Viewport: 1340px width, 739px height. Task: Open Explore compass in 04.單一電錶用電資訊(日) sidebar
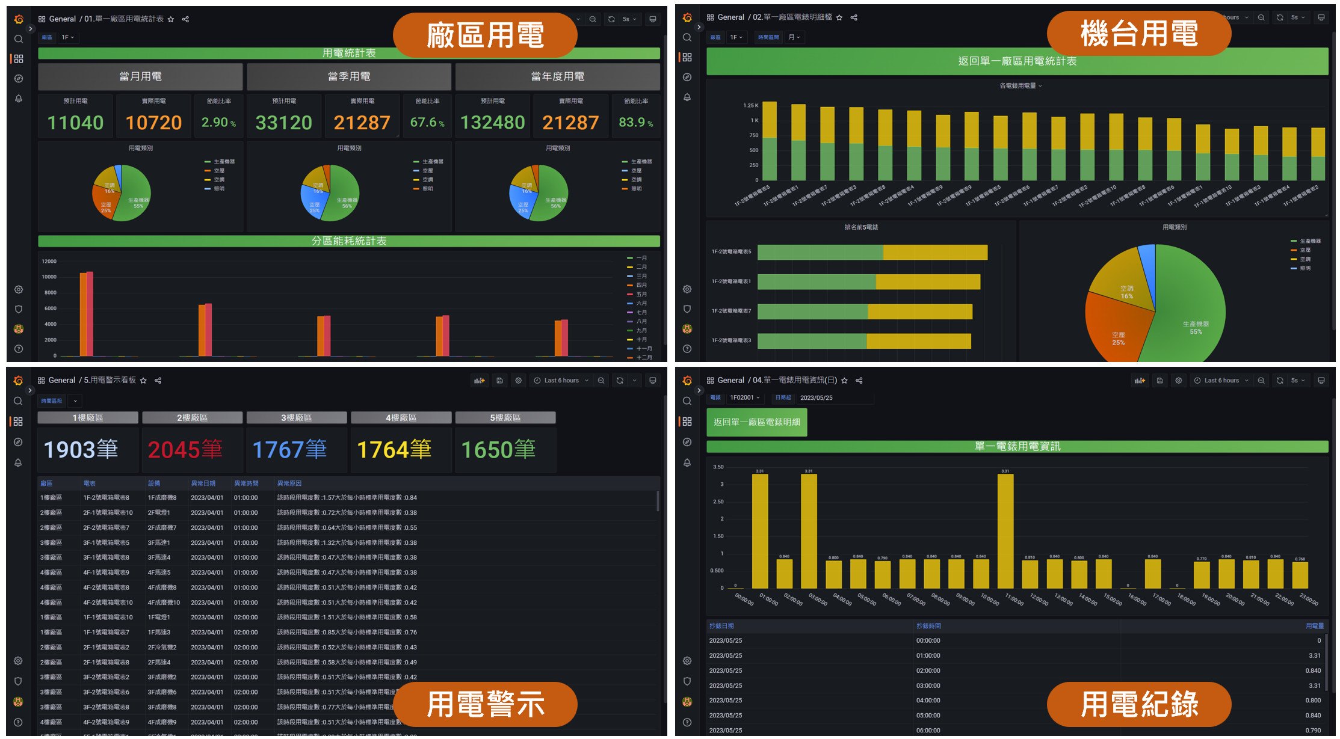coord(687,442)
